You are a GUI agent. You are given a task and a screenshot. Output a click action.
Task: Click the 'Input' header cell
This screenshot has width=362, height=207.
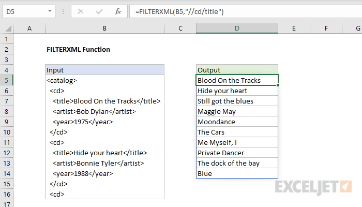pyautogui.click(x=104, y=70)
